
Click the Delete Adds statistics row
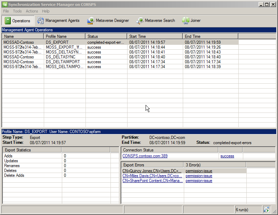click(x=60, y=175)
